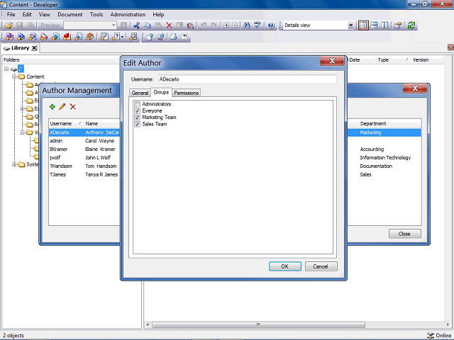Open the Administration menu
The image size is (454, 340).
click(x=128, y=14)
